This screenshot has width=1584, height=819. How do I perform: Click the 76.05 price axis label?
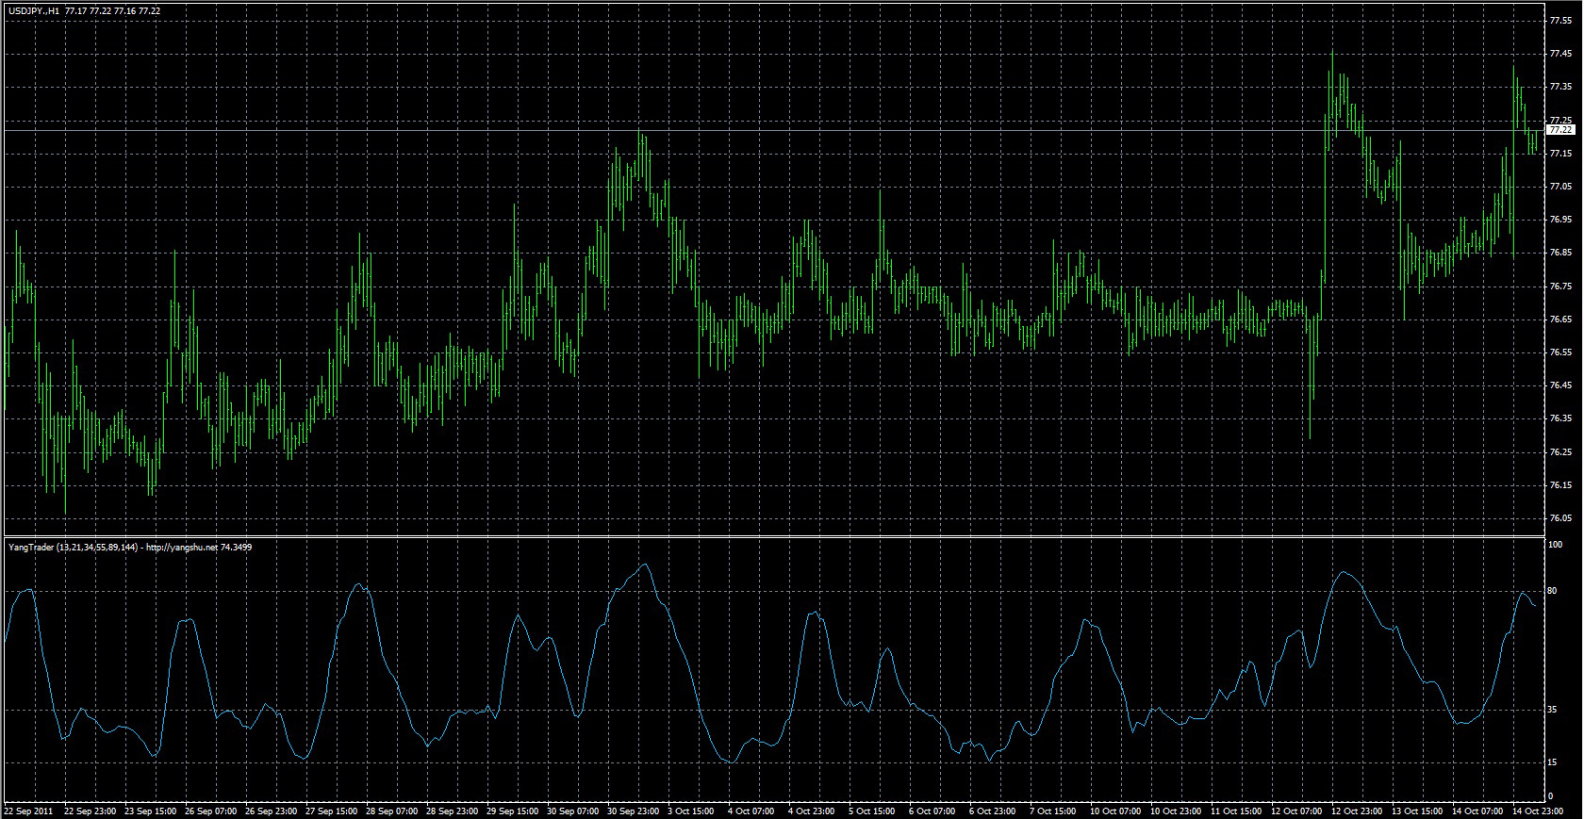pos(1560,518)
